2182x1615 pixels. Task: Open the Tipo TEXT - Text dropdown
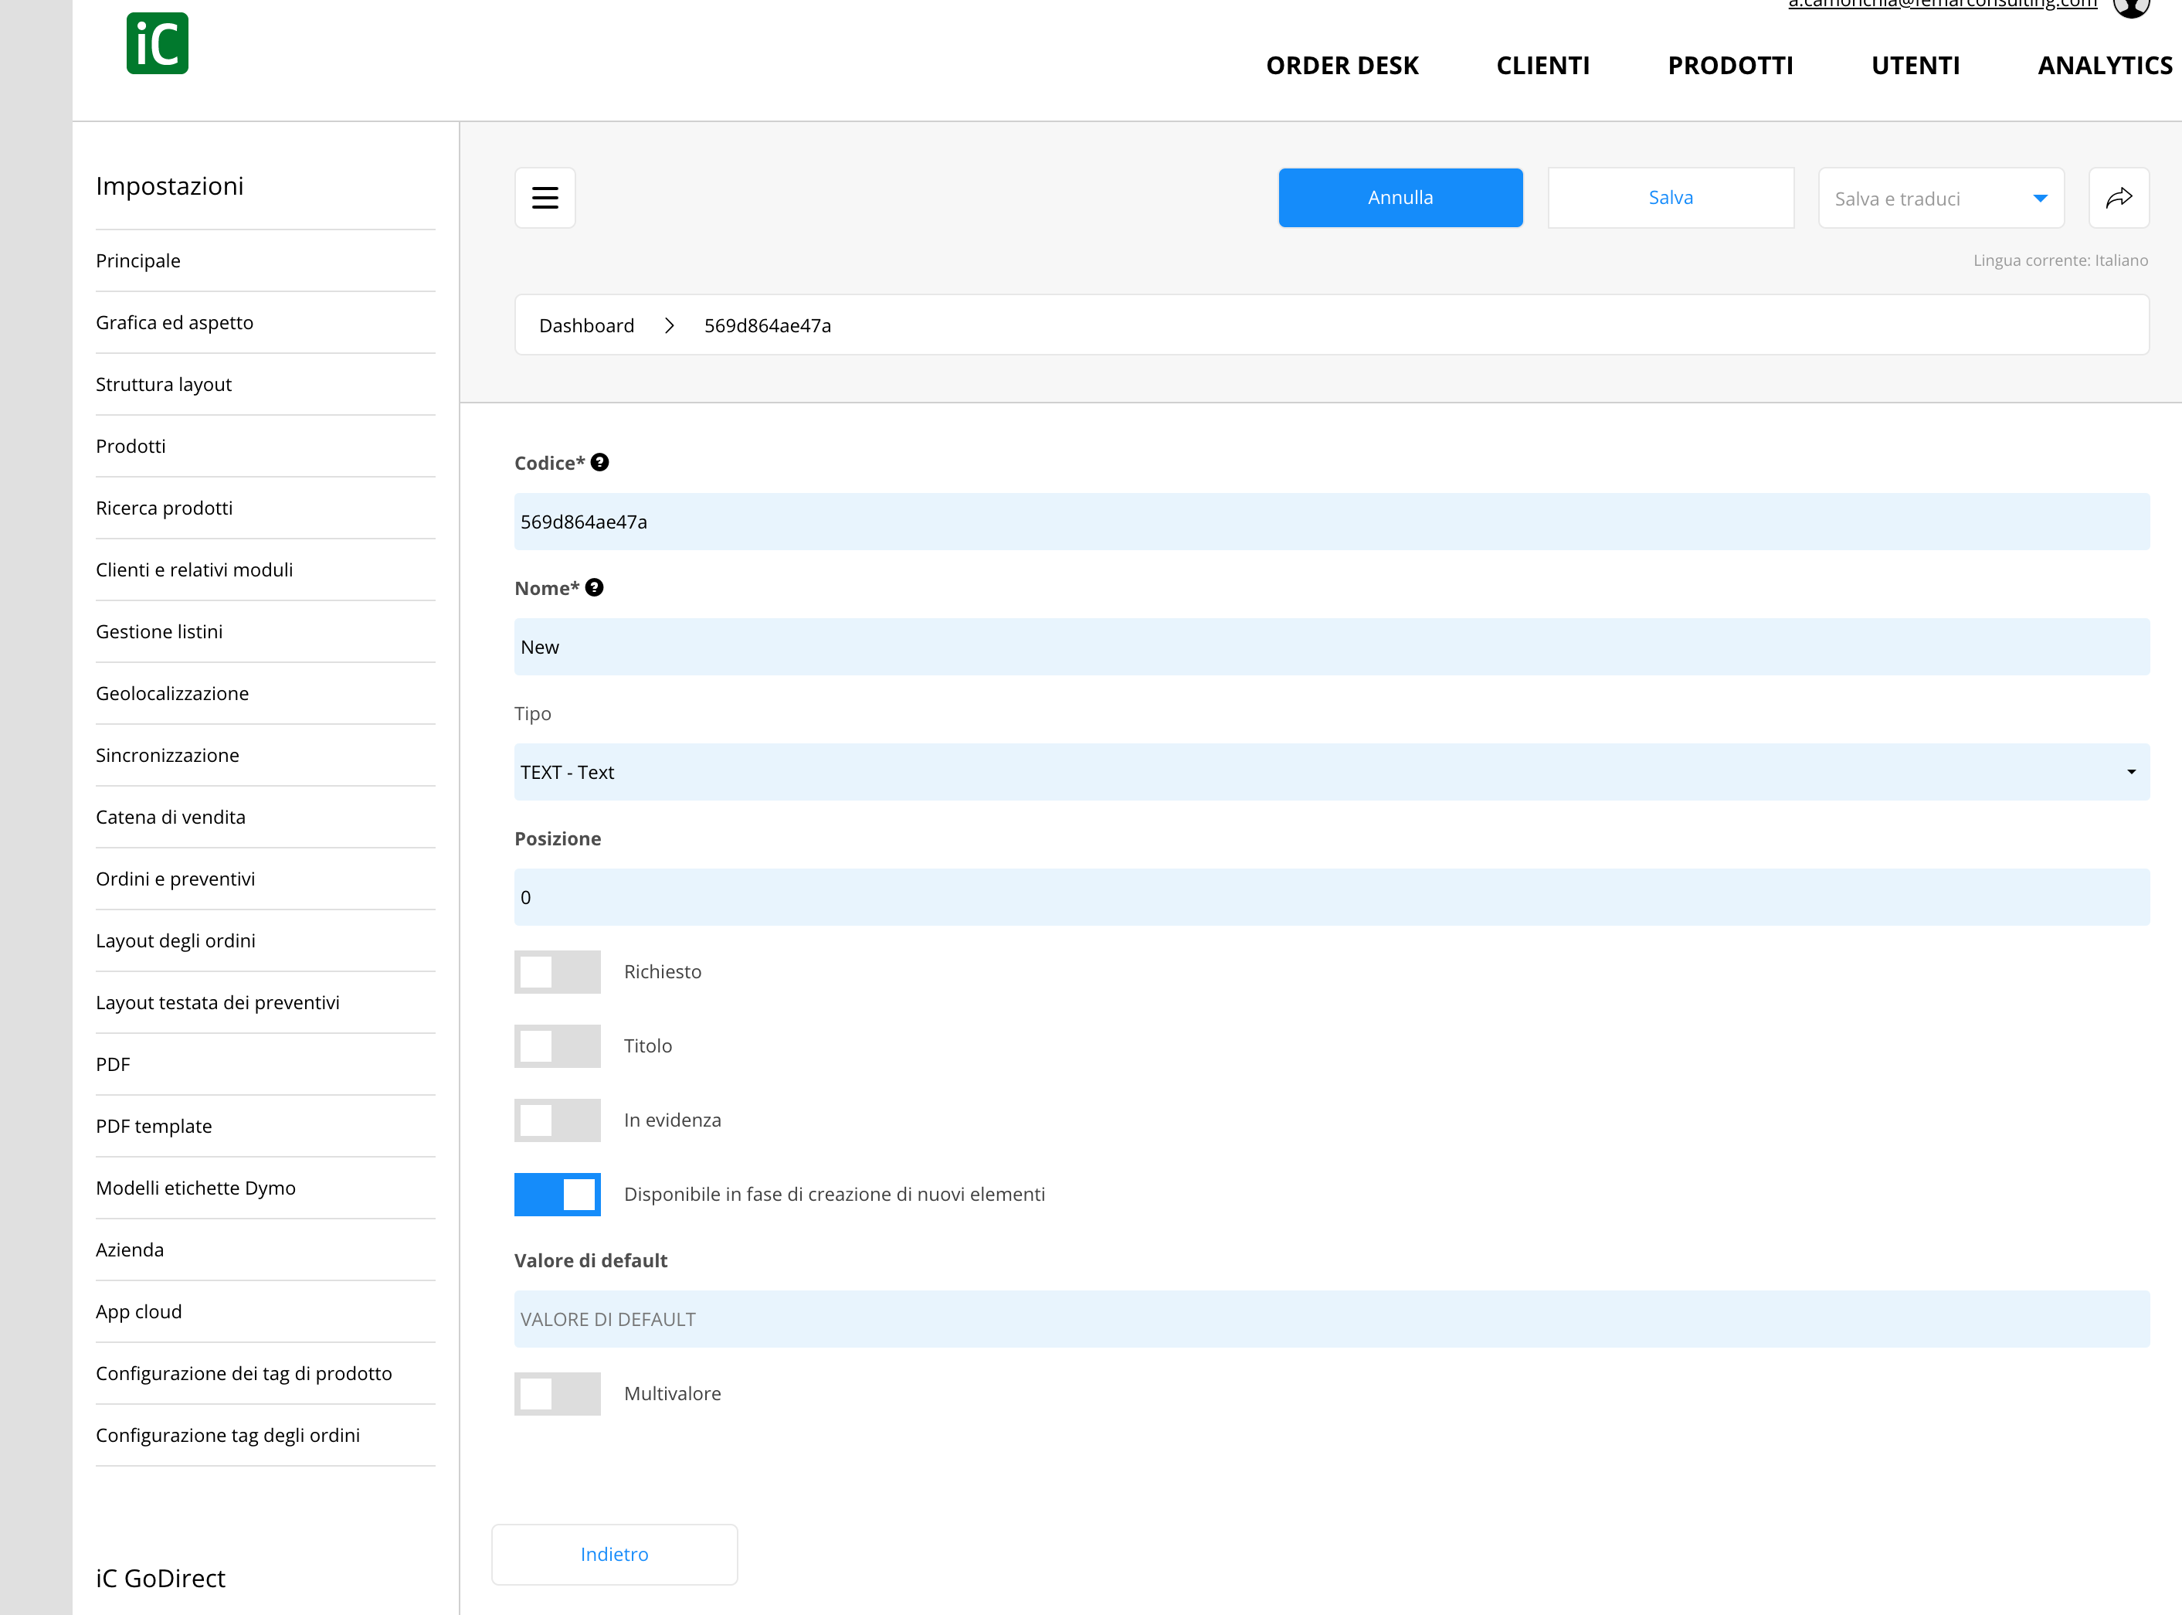click(1332, 772)
